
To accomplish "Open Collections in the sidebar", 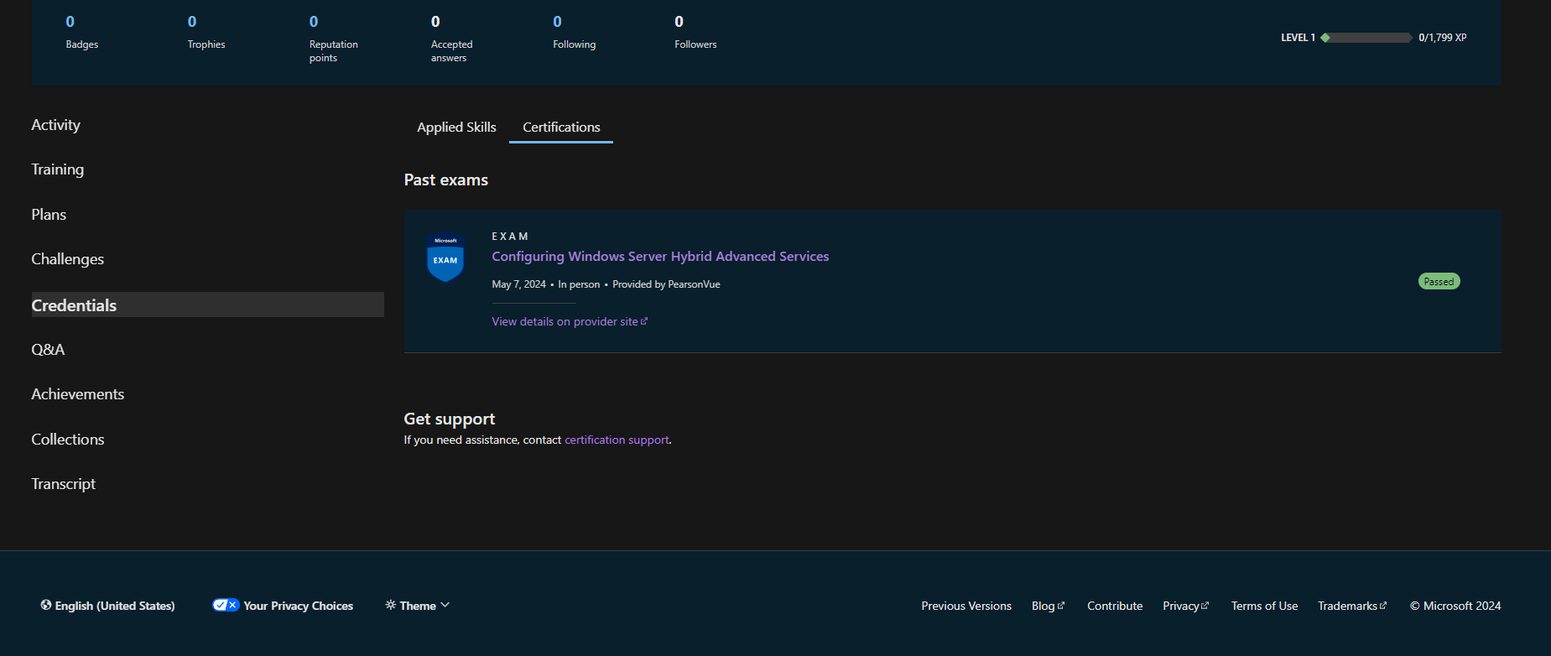I will (68, 440).
